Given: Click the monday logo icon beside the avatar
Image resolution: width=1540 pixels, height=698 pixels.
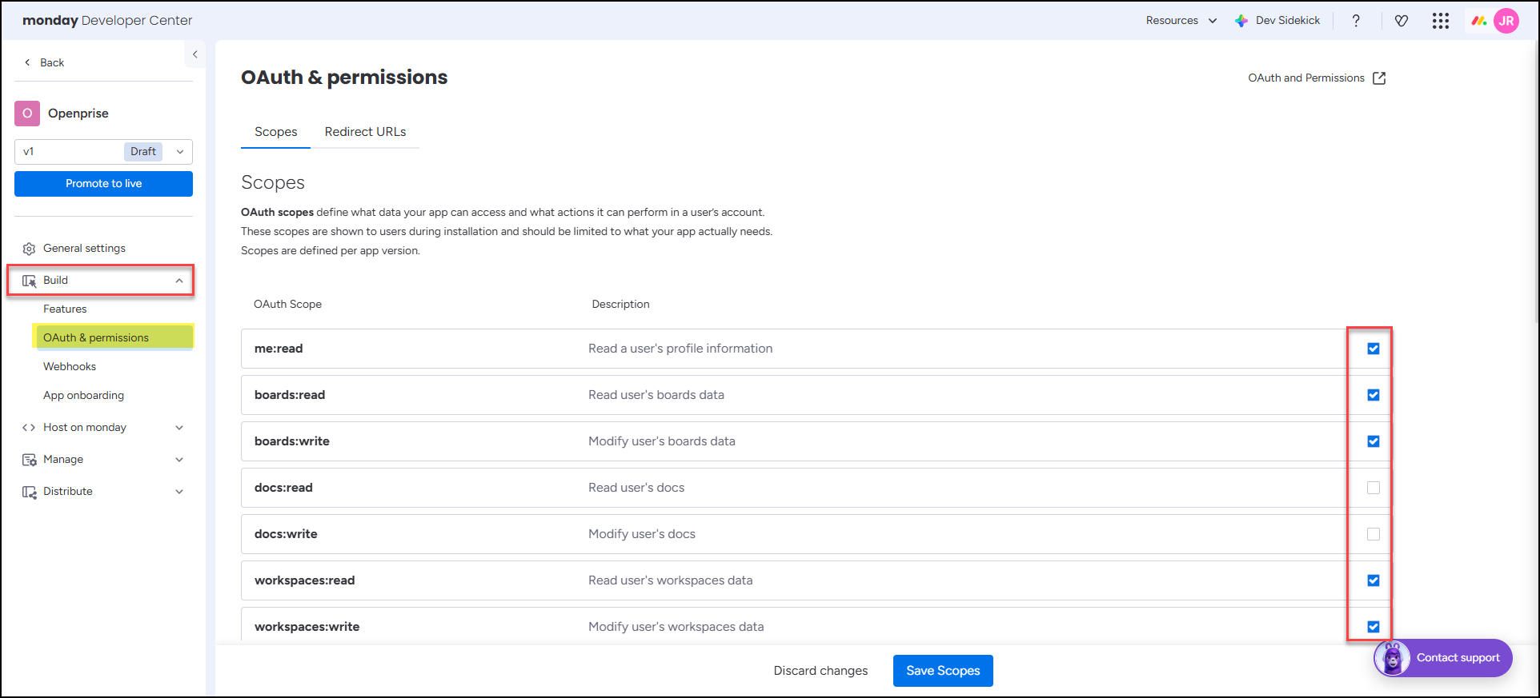Looking at the screenshot, I should [1479, 21].
